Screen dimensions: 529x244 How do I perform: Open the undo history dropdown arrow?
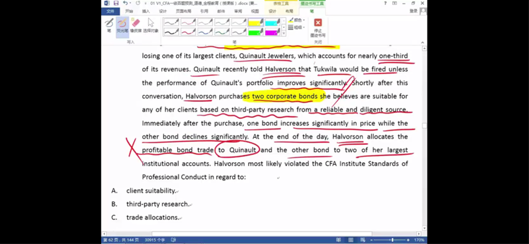[x=130, y=3]
